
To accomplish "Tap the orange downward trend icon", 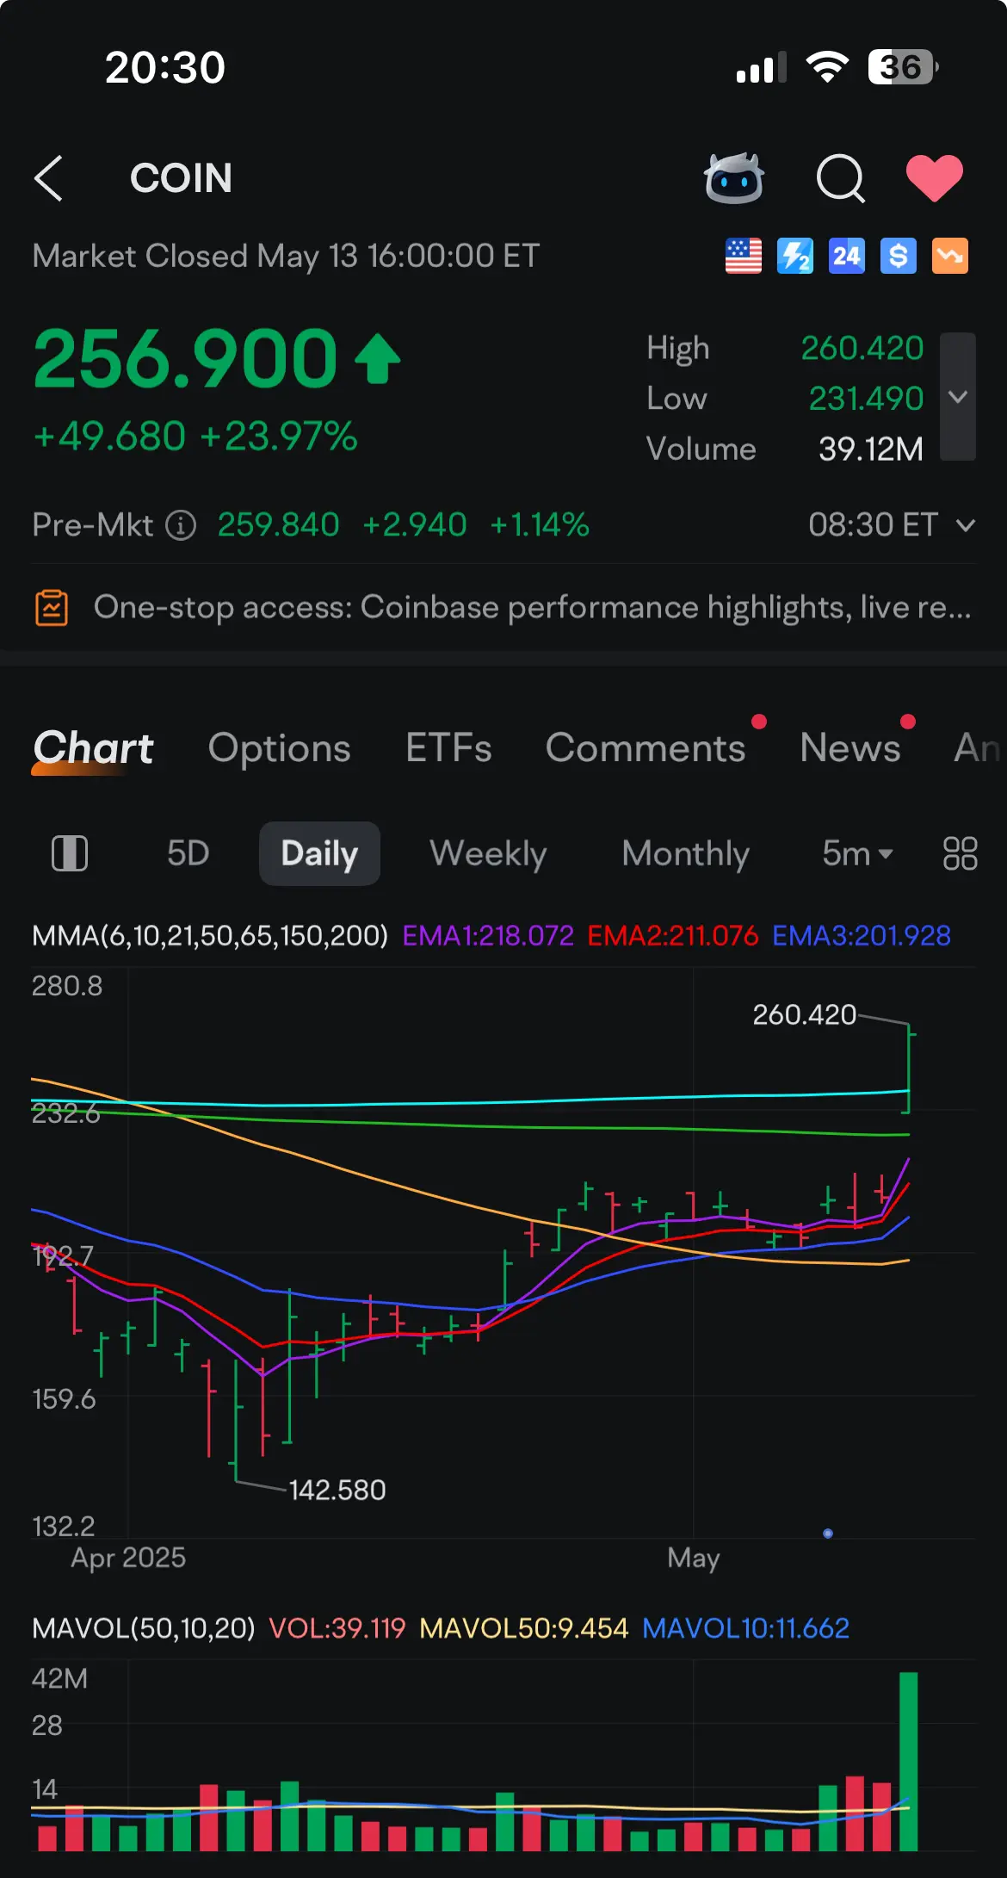I will click(x=950, y=256).
